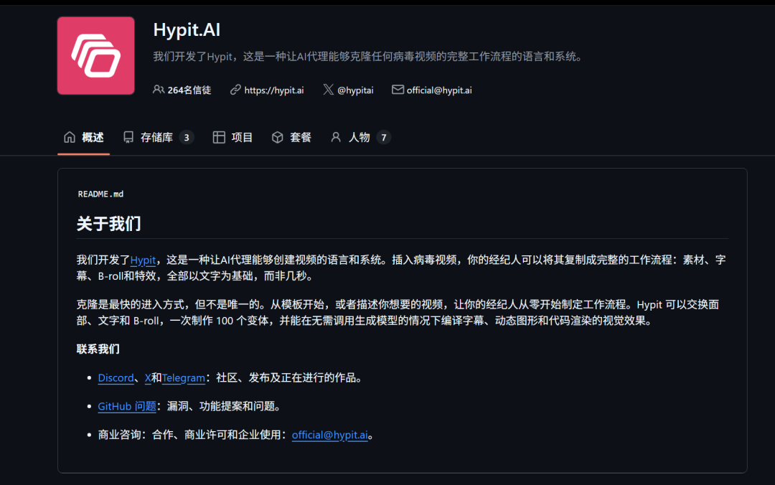Click the 关于我们 heading
Viewport: 775px width, 485px height.
(109, 223)
